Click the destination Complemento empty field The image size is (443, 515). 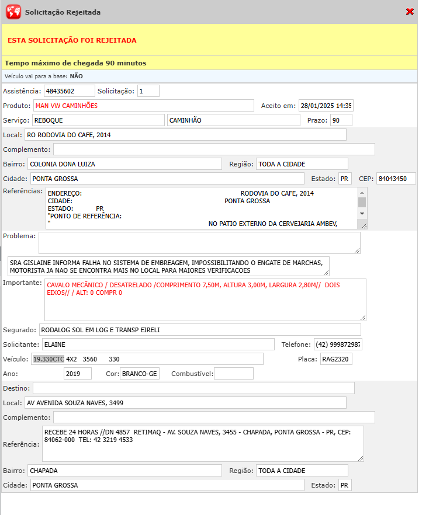coord(214,417)
